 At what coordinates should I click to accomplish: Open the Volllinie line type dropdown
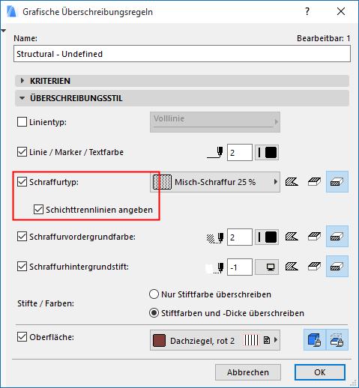[x=215, y=122]
